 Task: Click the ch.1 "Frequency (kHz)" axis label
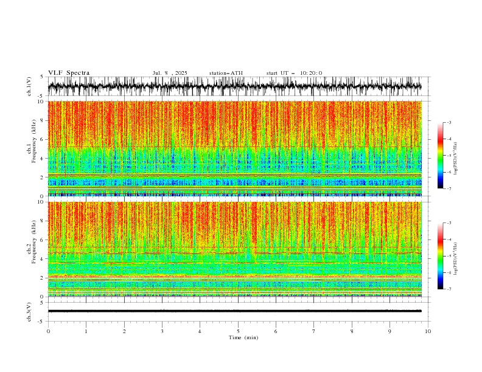click(x=34, y=142)
